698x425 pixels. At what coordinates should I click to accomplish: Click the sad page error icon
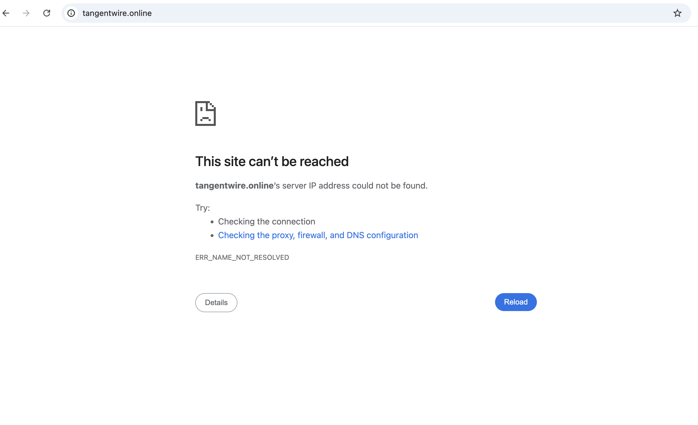205,113
